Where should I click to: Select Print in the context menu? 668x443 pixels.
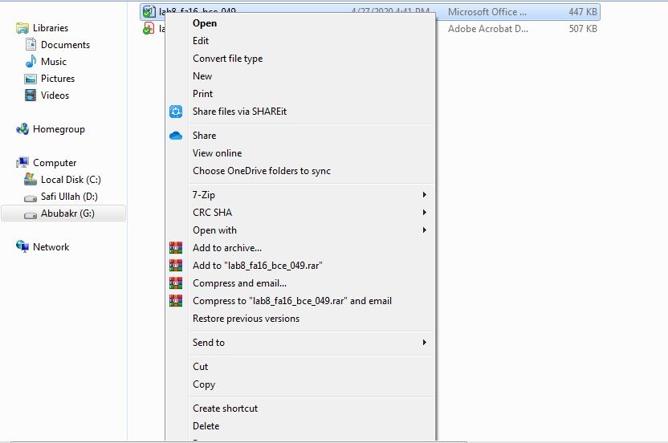point(203,94)
